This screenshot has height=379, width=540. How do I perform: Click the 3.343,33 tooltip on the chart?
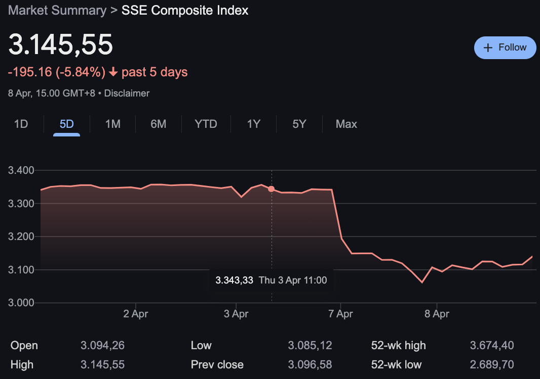pyautogui.click(x=272, y=280)
